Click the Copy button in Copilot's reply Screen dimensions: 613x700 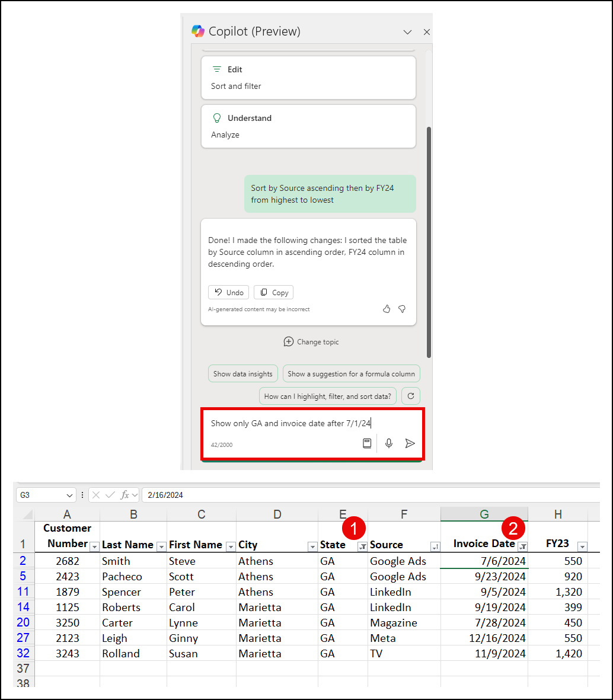click(273, 292)
